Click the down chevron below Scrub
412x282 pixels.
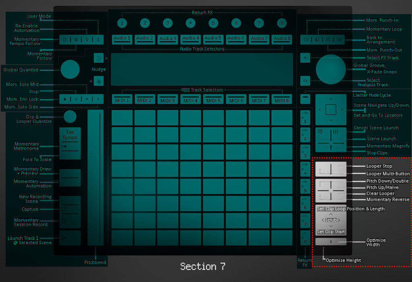pyautogui.click(x=331, y=226)
